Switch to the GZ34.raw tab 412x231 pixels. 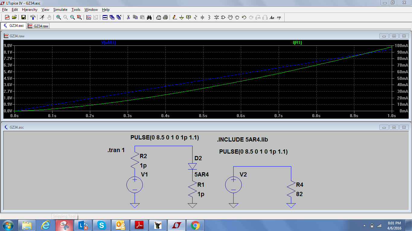(38, 26)
